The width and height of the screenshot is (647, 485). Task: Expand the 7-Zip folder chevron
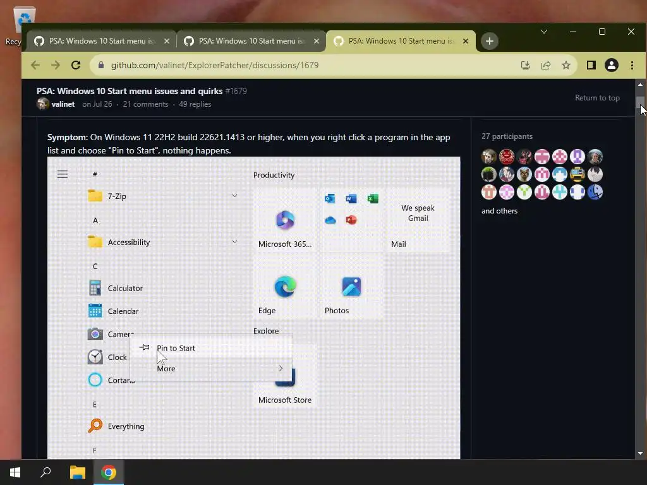coord(234,196)
